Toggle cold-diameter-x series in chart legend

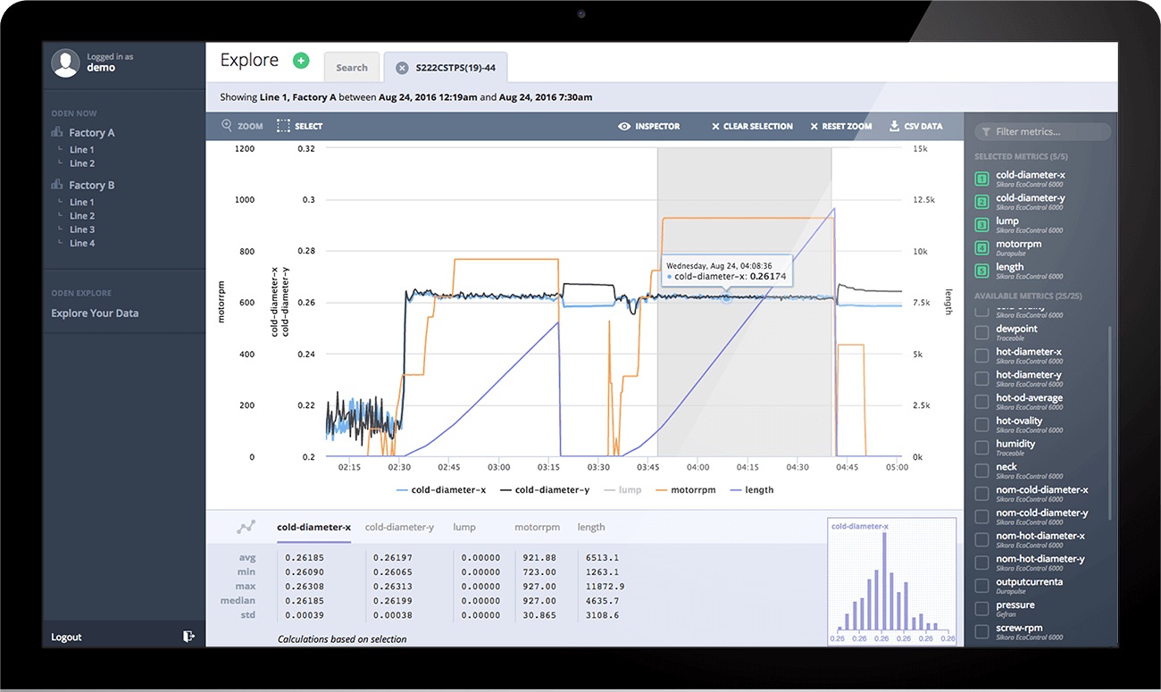pyautogui.click(x=441, y=490)
